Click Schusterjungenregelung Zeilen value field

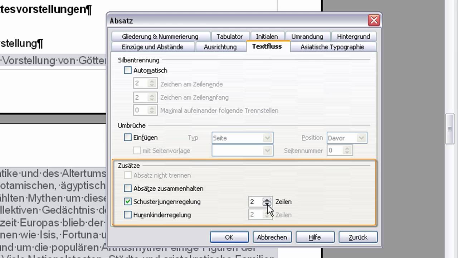pyautogui.click(x=260, y=202)
